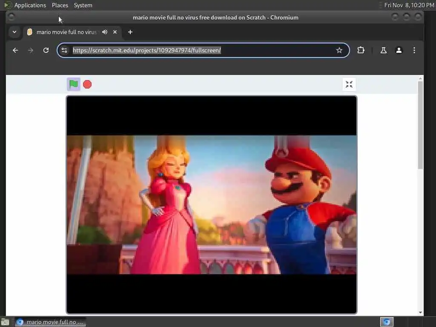This screenshot has height=327, width=436.
Task: Open the Places menu
Action: (x=60, y=5)
